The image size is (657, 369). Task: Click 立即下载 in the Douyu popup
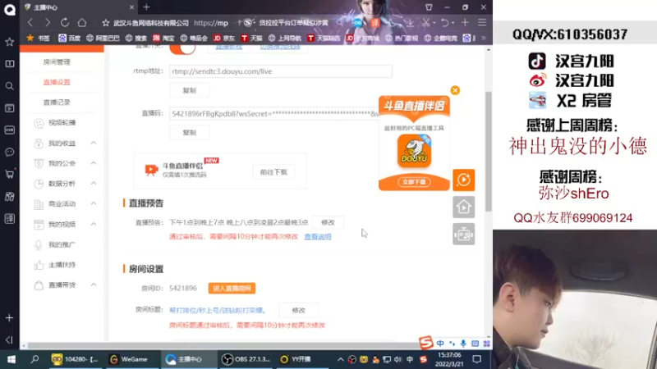(414, 182)
